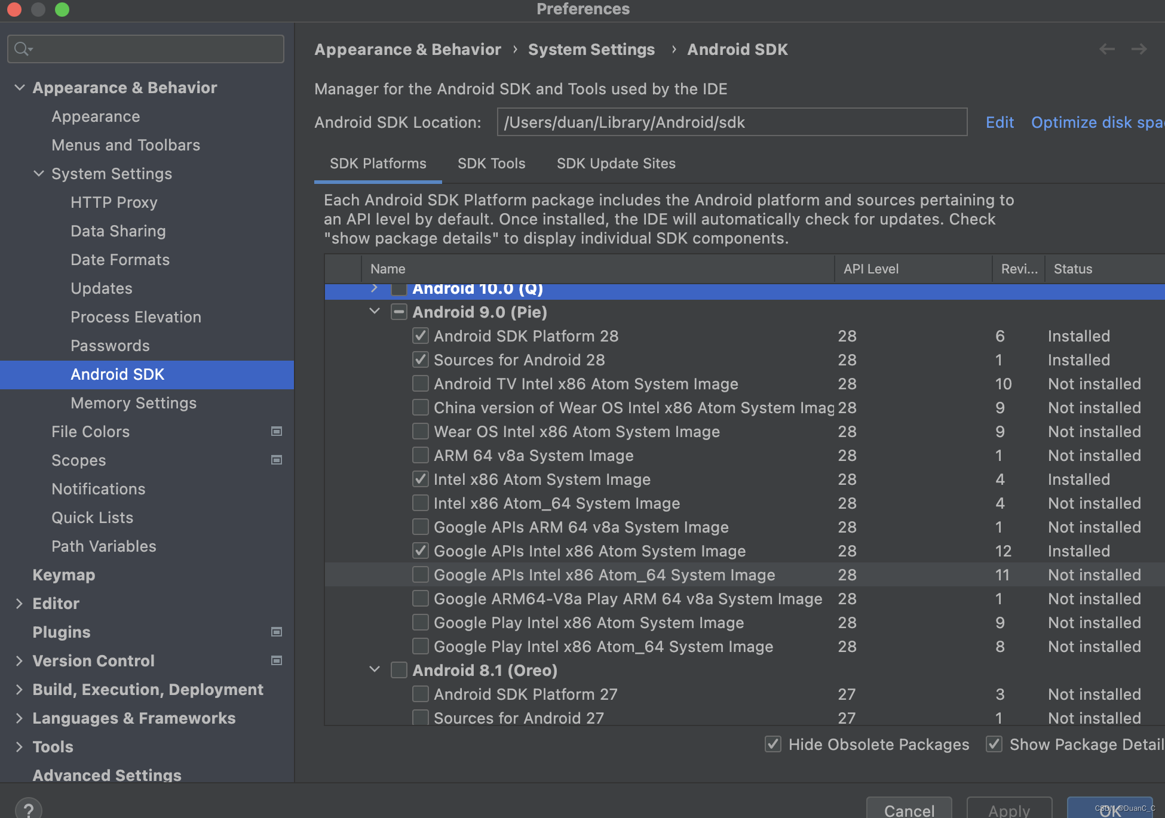Toggle Hide Obsolete Packages checkbox
This screenshot has height=818, width=1165.
pos(773,744)
